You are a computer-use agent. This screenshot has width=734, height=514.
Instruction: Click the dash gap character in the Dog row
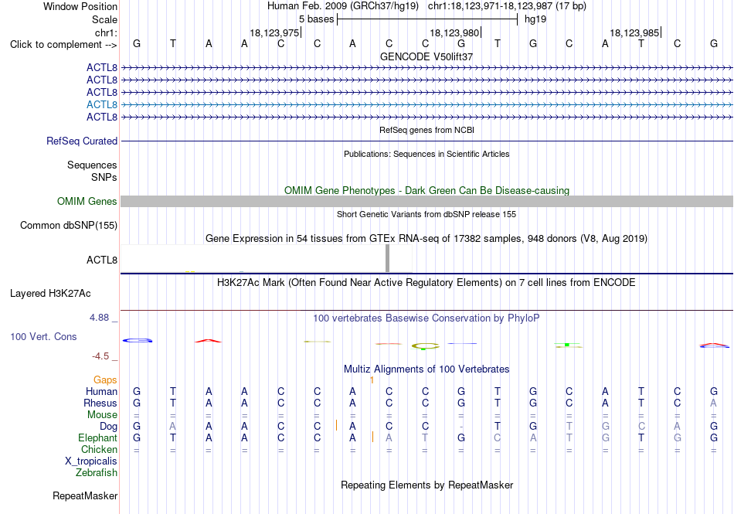tap(461, 427)
